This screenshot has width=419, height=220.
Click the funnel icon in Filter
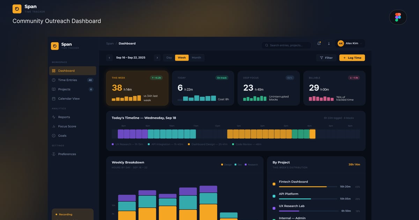pos(322,58)
